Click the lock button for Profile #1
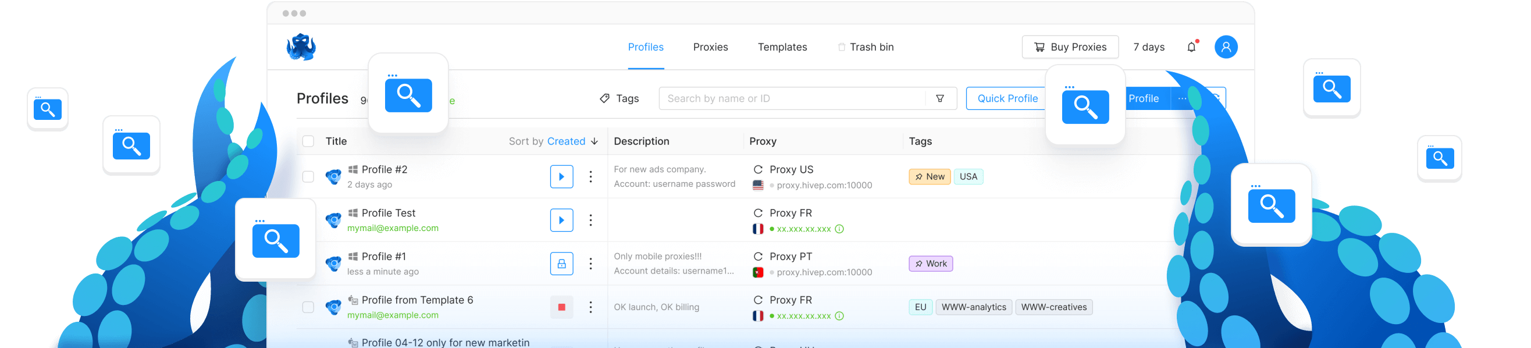This screenshot has width=1531, height=348. click(x=561, y=264)
